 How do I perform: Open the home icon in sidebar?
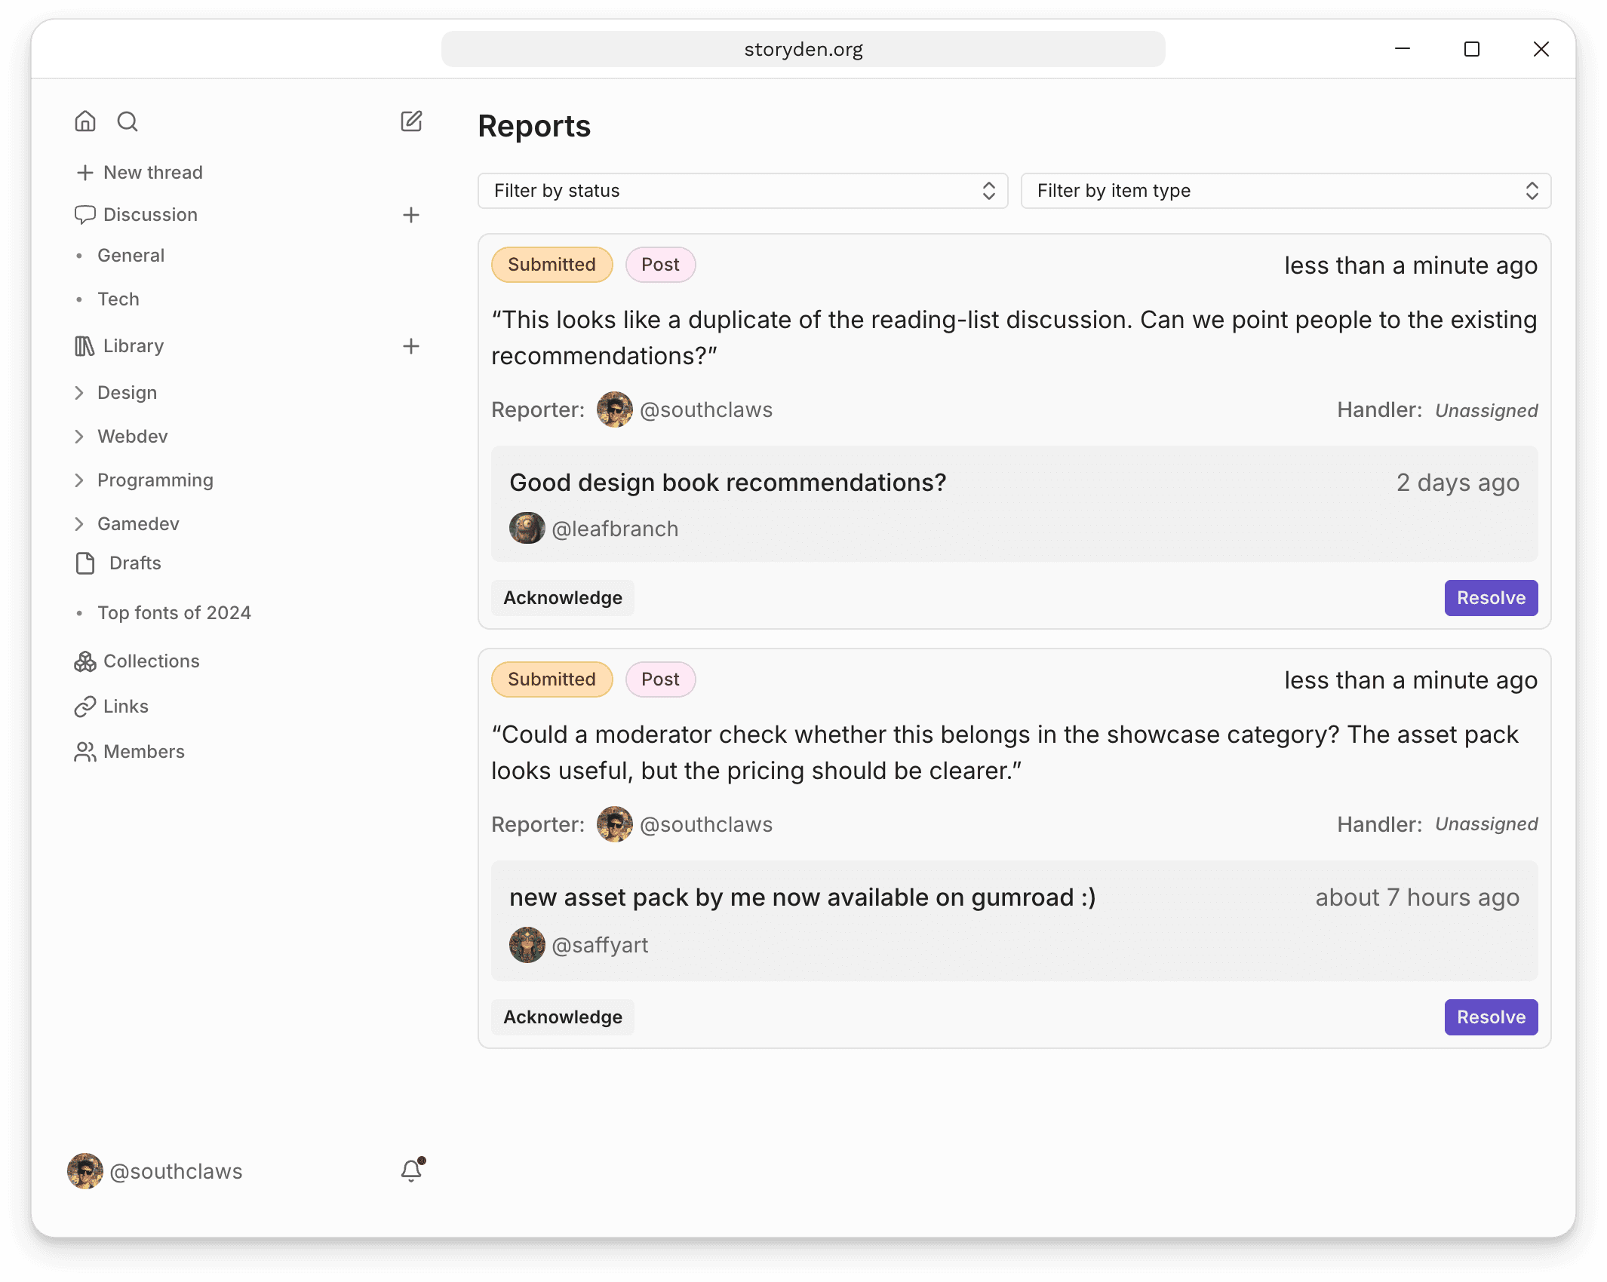click(85, 121)
